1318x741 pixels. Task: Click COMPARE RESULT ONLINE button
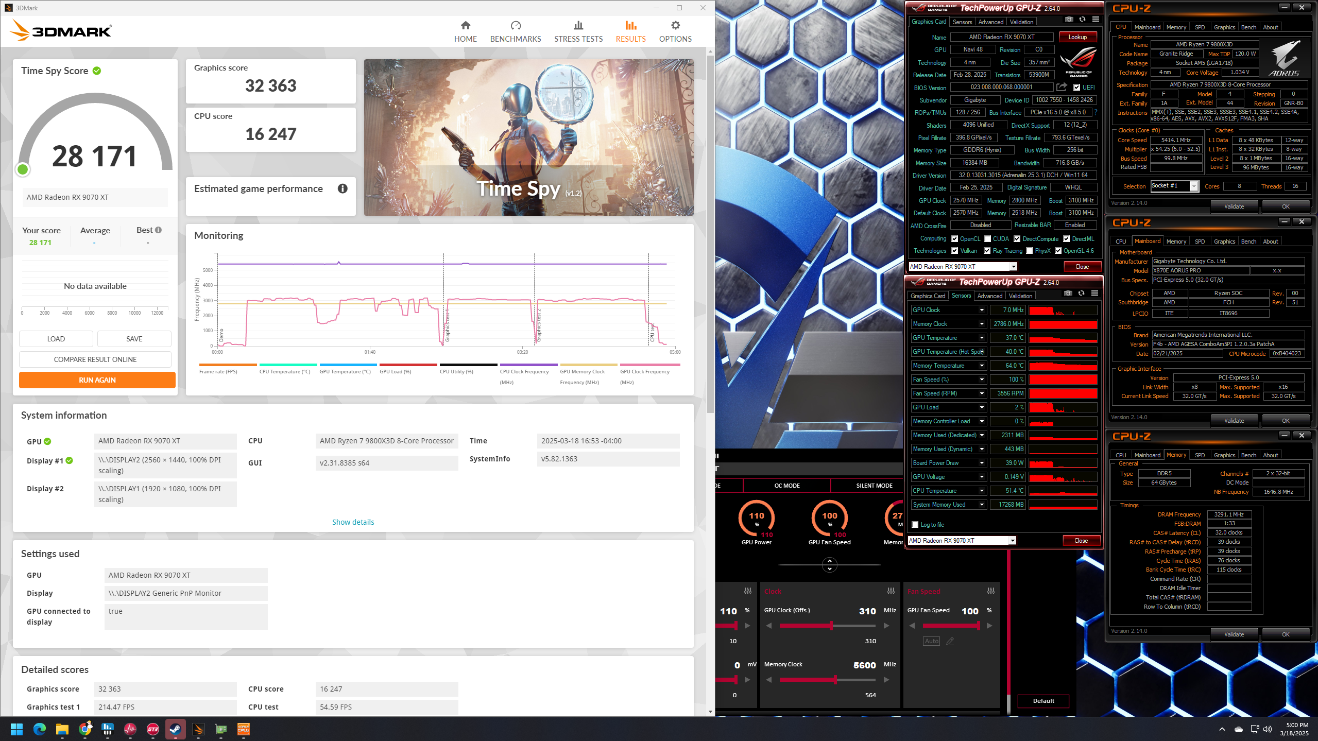(x=95, y=359)
